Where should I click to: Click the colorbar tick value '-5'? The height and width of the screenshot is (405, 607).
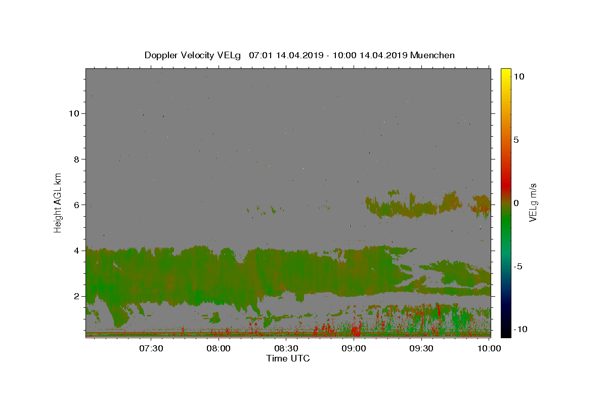pyautogui.click(x=518, y=266)
